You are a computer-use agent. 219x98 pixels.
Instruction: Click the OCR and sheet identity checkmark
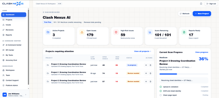[x=161, y=91]
